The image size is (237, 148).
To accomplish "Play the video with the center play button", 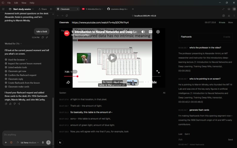I will 112,58.
